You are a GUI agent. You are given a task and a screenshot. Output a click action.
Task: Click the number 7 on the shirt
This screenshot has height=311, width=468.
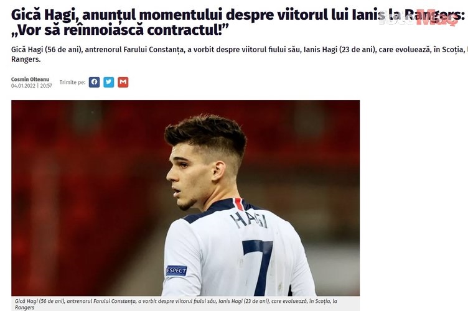click(x=258, y=266)
